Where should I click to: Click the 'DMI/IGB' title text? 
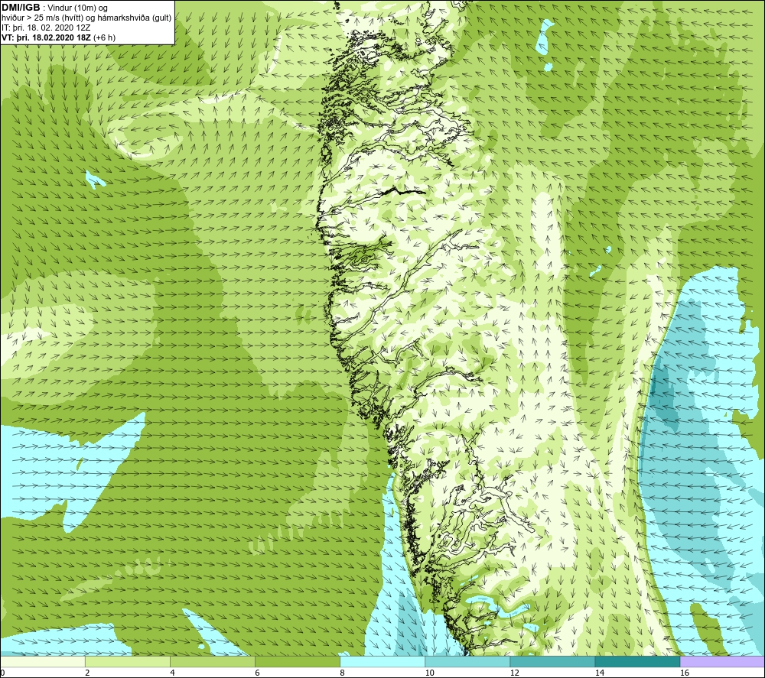click(x=21, y=8)
